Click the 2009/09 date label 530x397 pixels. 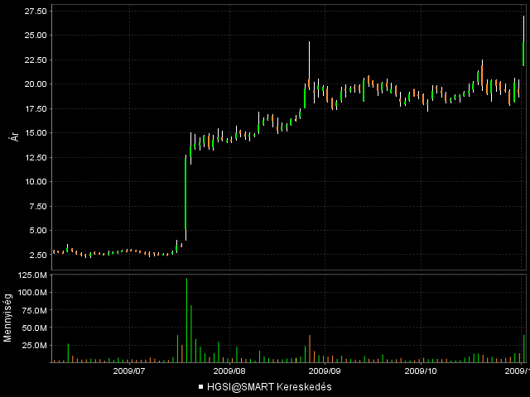[x=325, y=371]
